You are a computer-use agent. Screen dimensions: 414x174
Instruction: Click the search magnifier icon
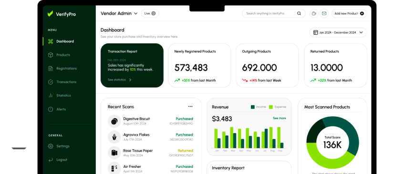[x=299, y=13]
